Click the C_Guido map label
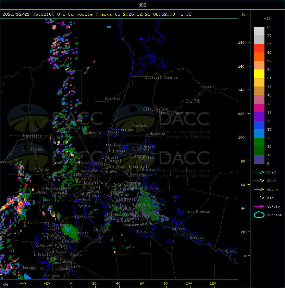The width and height of the screenshot is (285, 288). (x=42, y=170)
